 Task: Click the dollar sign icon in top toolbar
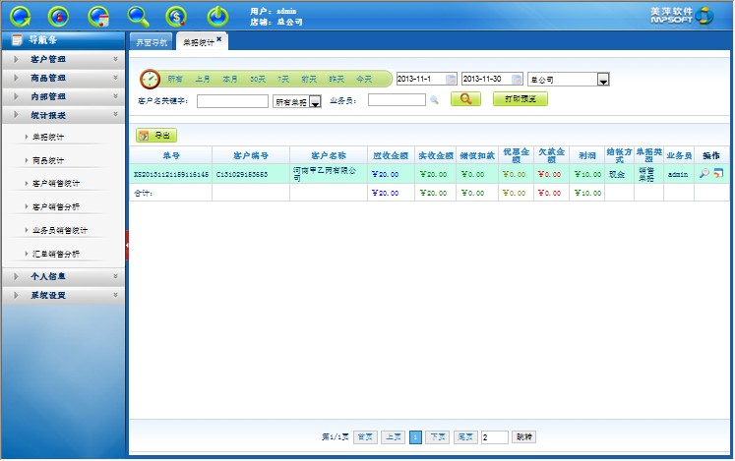[177, 16]
